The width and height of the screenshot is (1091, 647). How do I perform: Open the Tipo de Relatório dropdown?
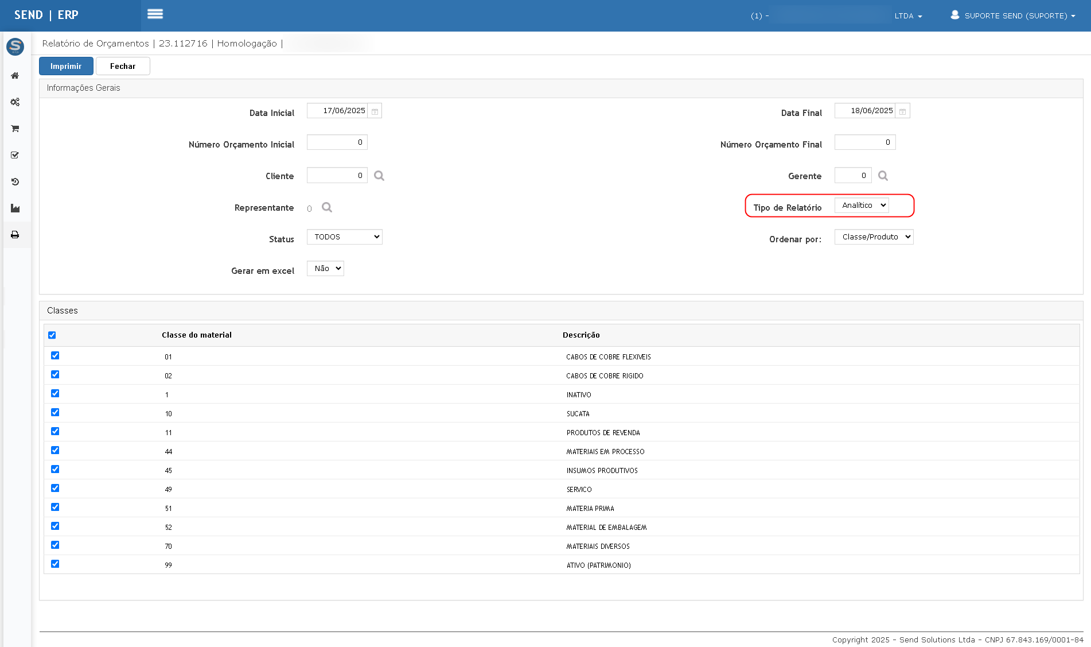coord(862,206)
